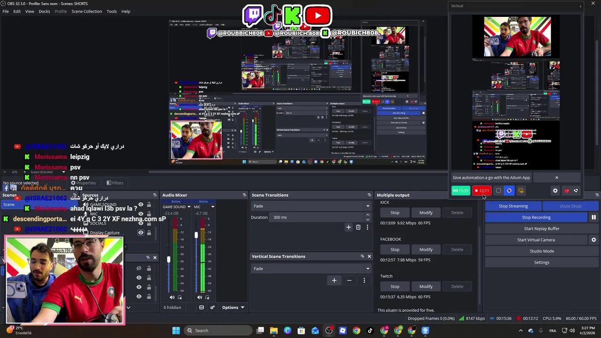Open the Scene Collection menu
This screenshot has height=338, width=601.
[x=86, y=11]
